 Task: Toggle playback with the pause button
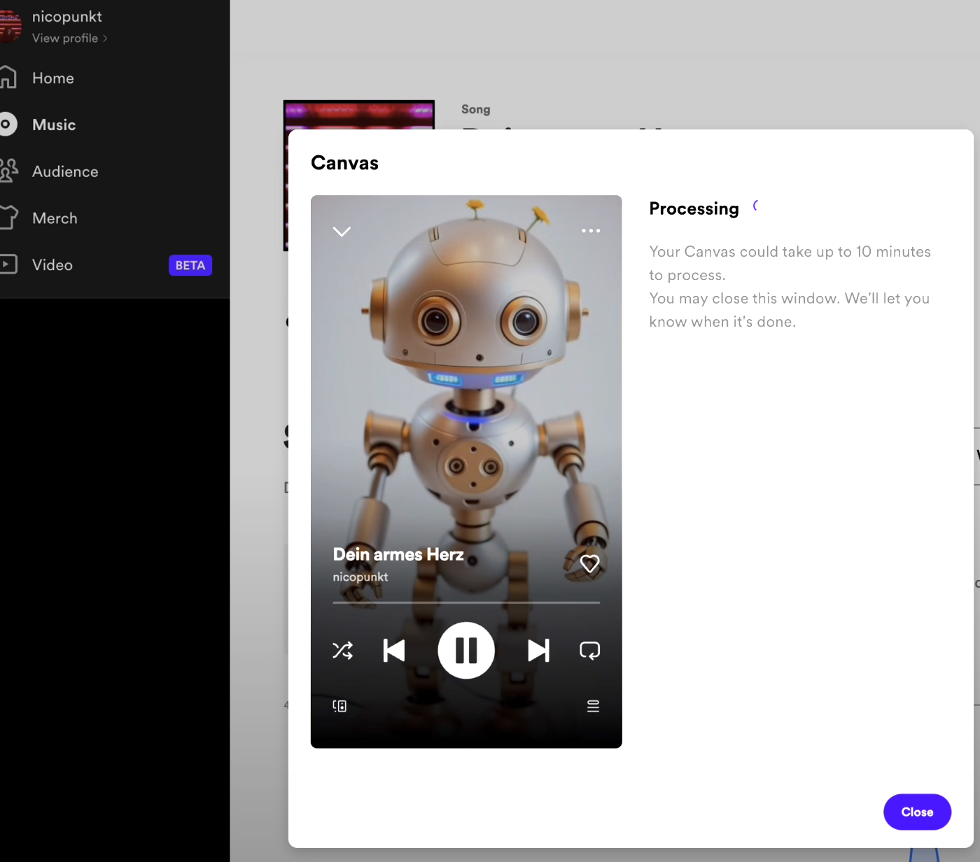click(466, 650)
